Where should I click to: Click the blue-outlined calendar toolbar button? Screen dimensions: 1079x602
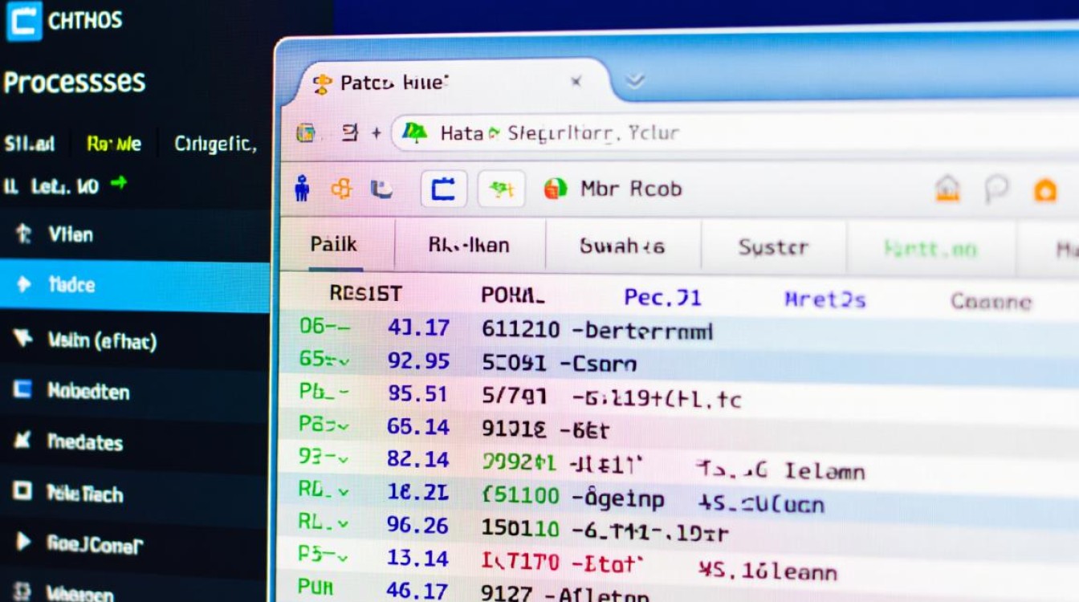pos(443,189)
